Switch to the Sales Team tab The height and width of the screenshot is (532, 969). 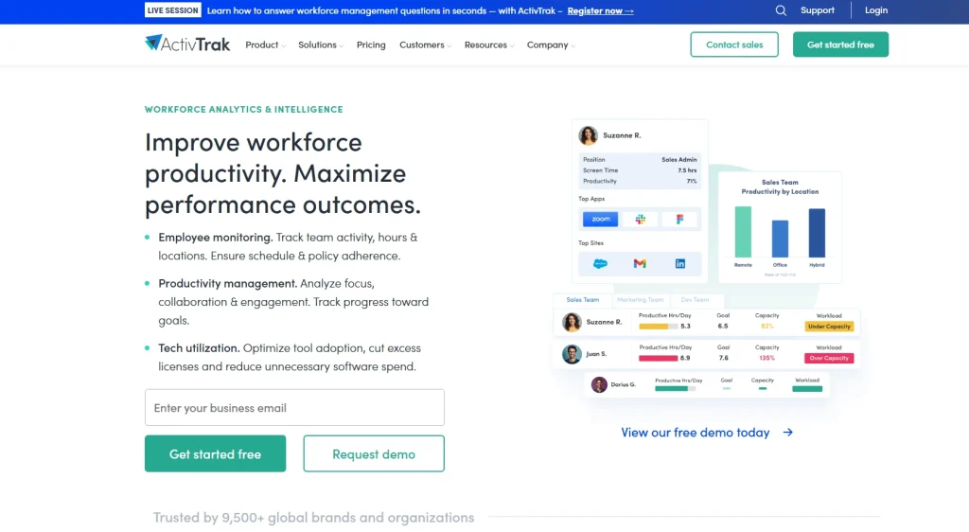(x=582, y=300)
